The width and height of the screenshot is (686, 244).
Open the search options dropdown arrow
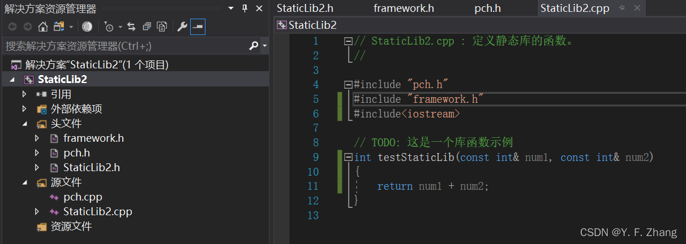coord(264,46)
